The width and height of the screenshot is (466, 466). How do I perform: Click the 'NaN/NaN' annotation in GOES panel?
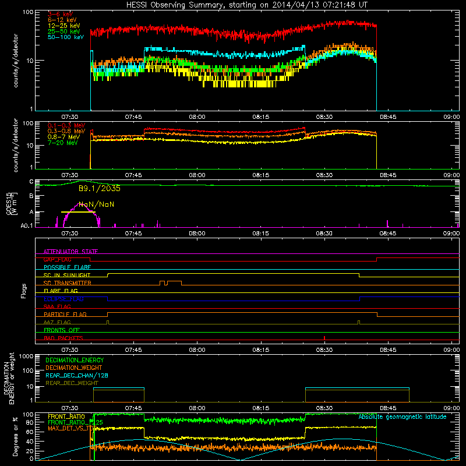point(96,204)
